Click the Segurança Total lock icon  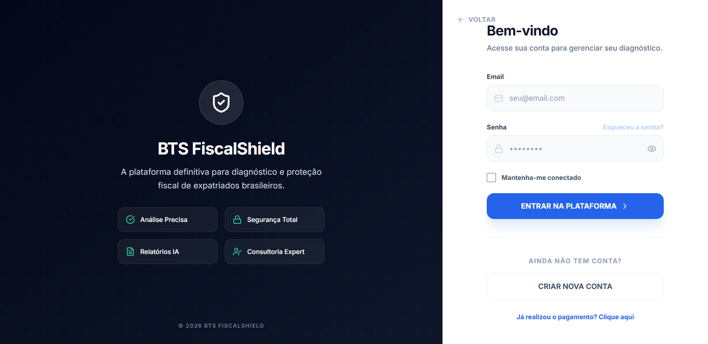(x=237, y=220)
